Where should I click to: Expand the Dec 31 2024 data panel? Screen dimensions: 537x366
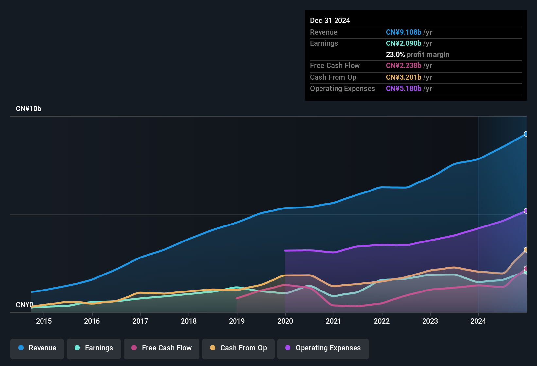330,20
